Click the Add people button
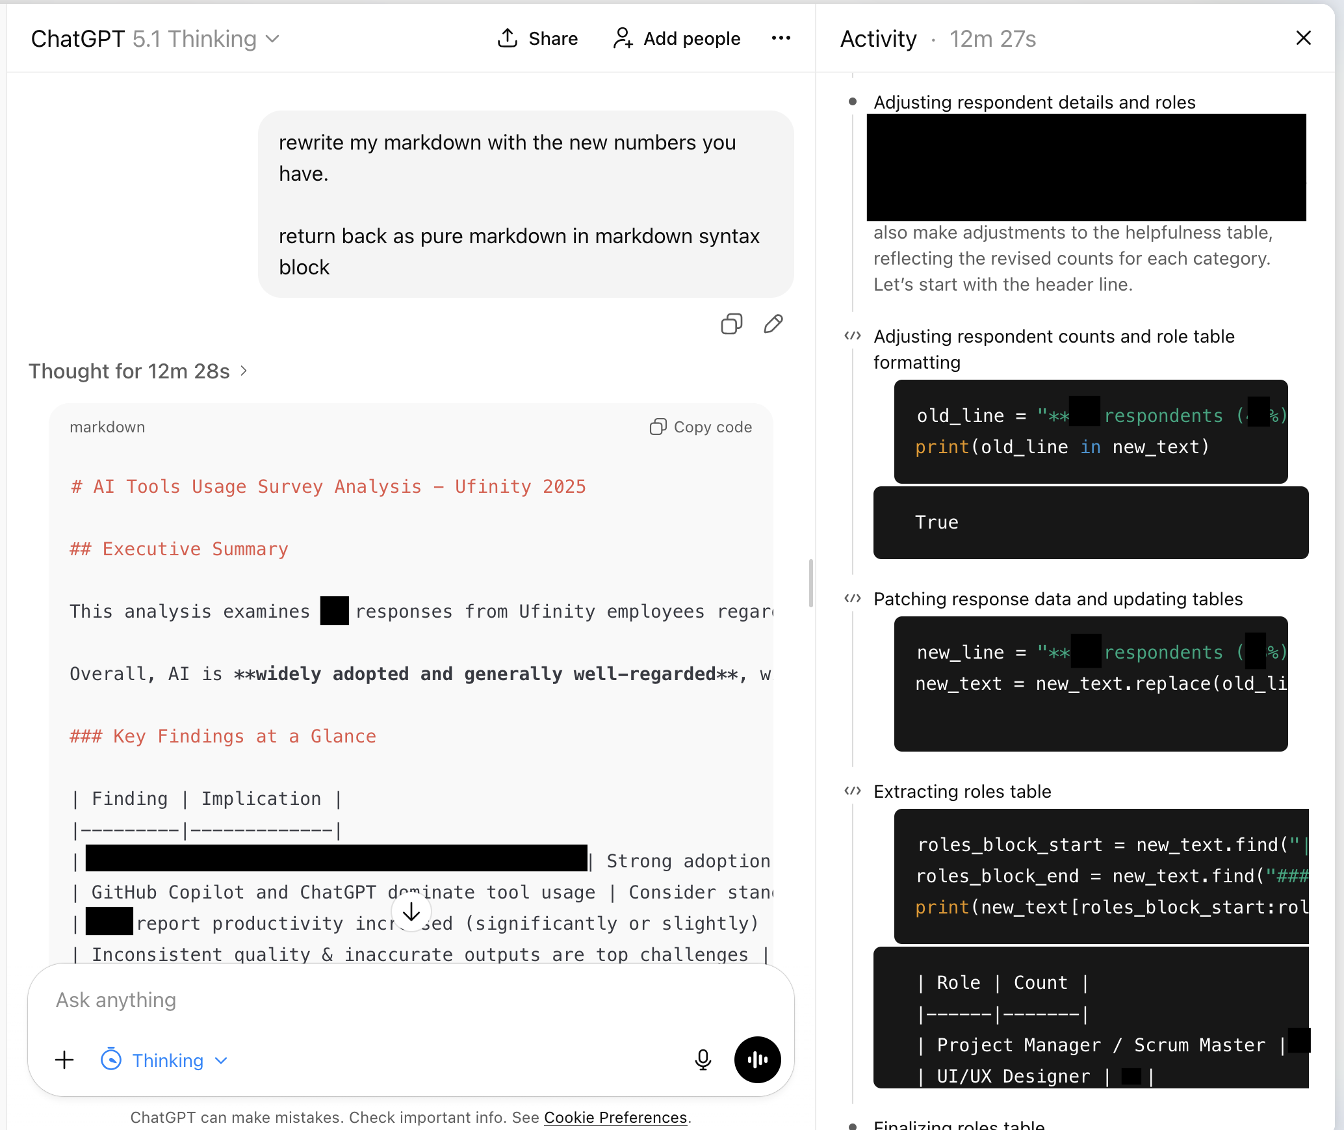This screenshot has width=1344, height=1130. coord(677,38)
